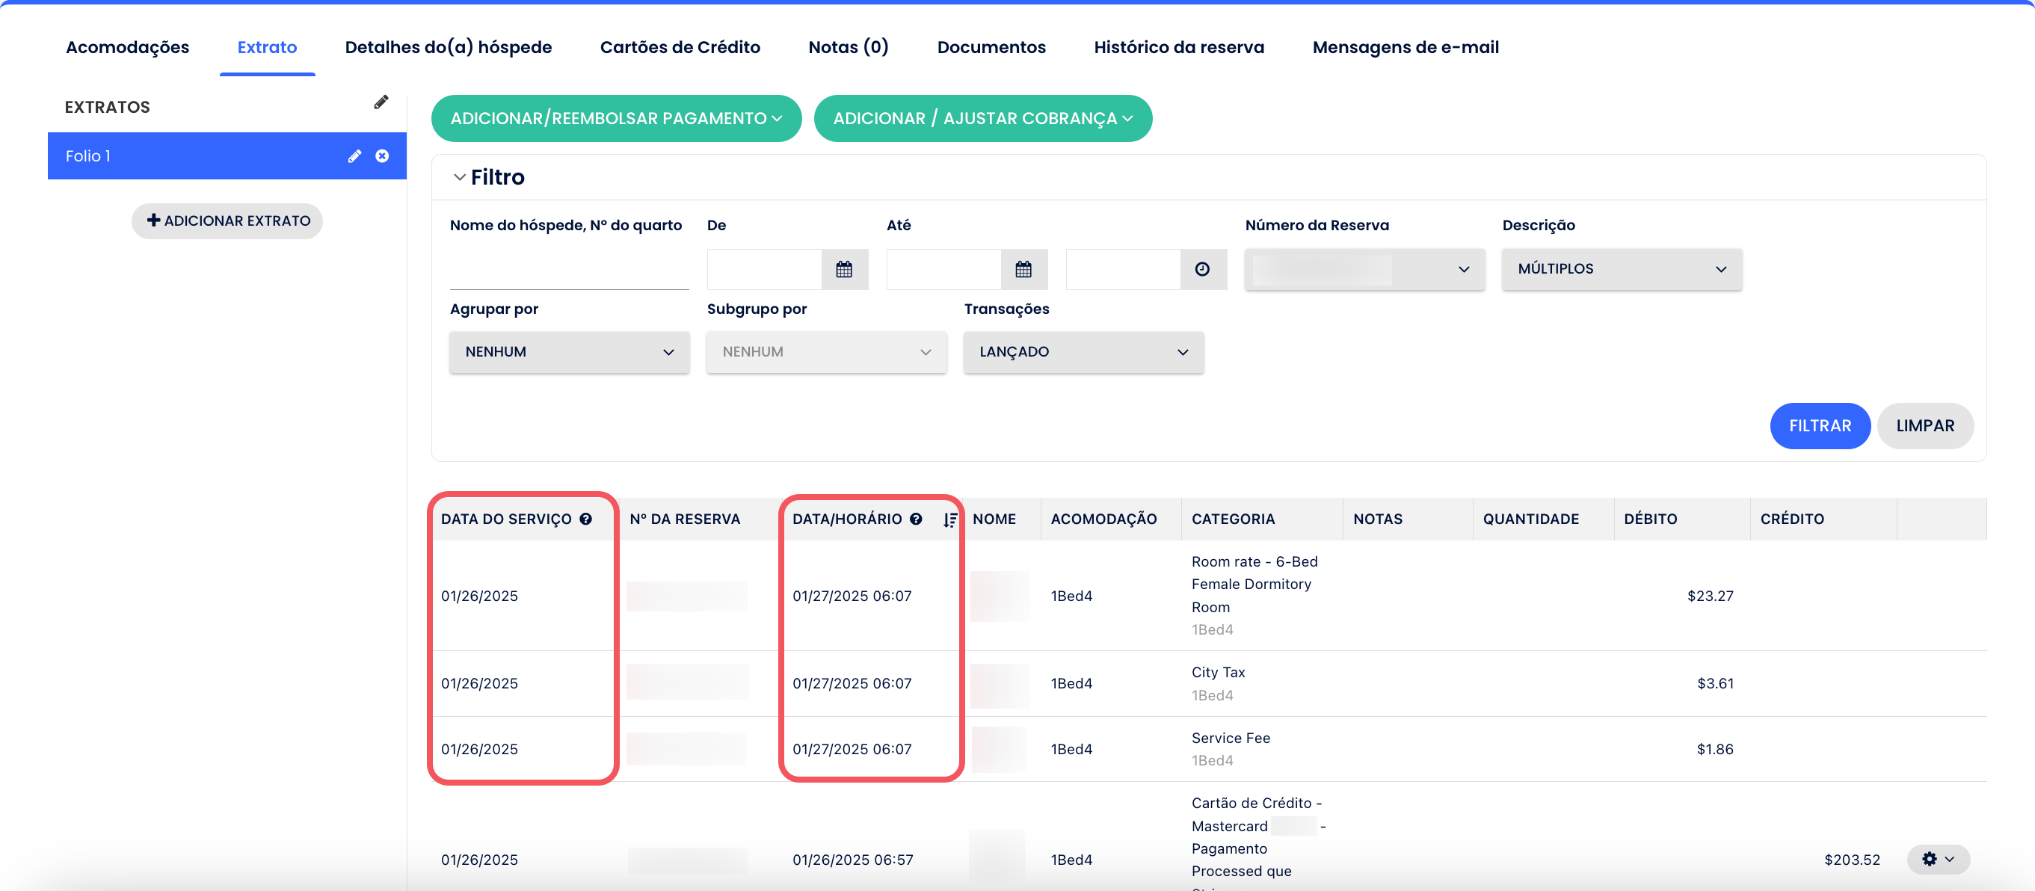This screenshot has width=2035, height=891.
Task: Open Adicionar/Reembolsar Pagamento menu
Action: click(x=616, y=119)
